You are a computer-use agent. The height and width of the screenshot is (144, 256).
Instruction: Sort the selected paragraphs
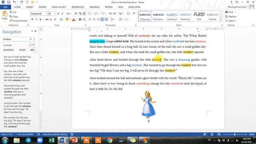coord(128,14)
